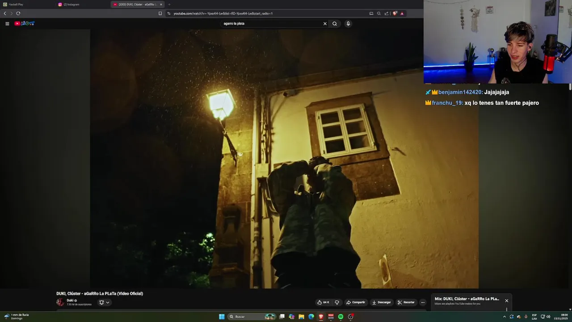
Task: Bookmark this page
Action: pos(160,13)
